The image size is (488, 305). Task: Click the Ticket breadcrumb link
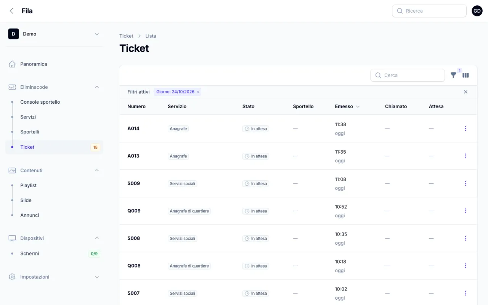[x=126, y=36]
